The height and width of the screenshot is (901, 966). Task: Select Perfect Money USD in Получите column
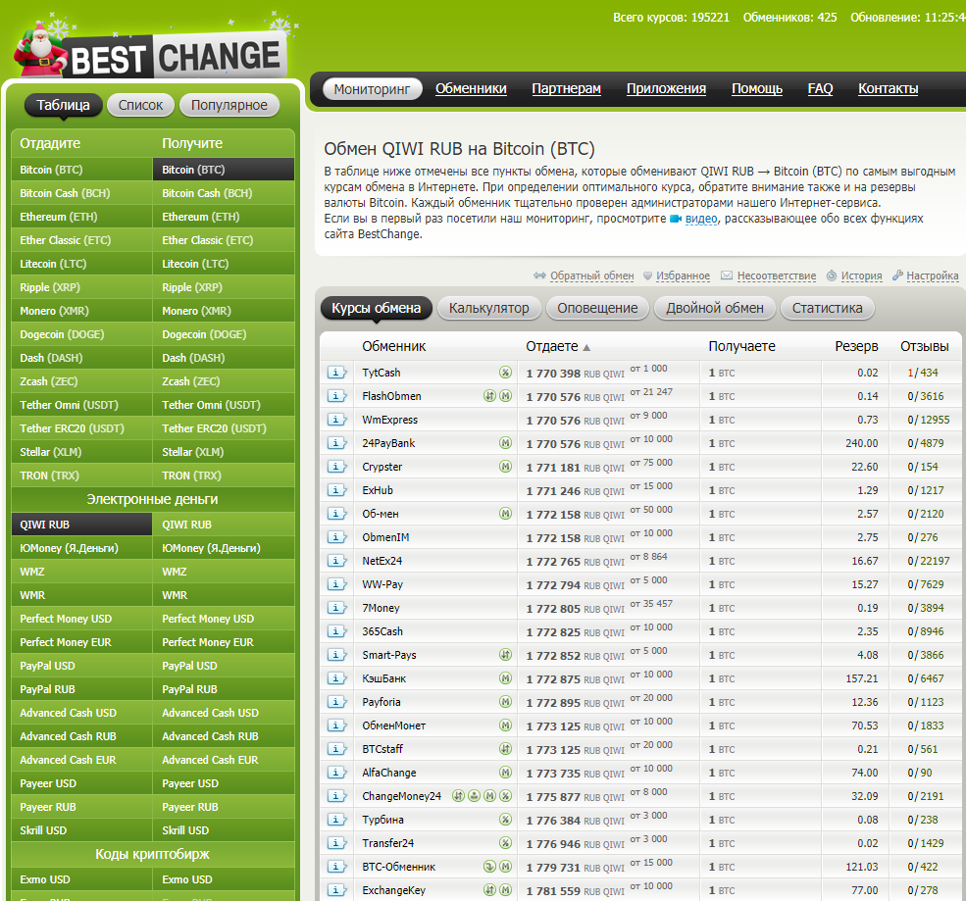(x=224, y=619)
